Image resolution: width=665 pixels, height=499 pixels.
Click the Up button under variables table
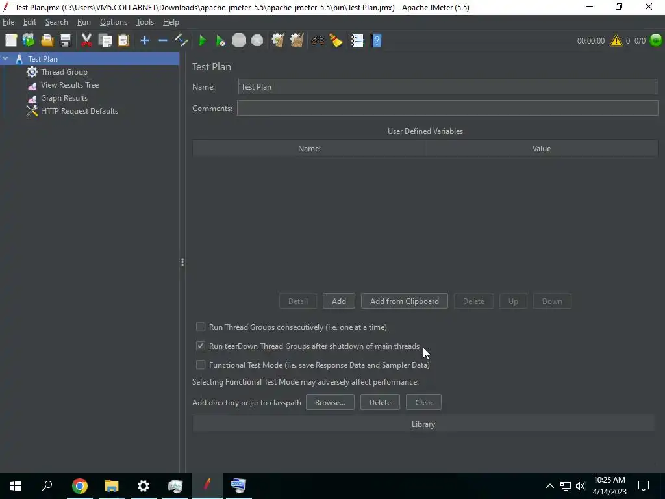coord(513,301)
